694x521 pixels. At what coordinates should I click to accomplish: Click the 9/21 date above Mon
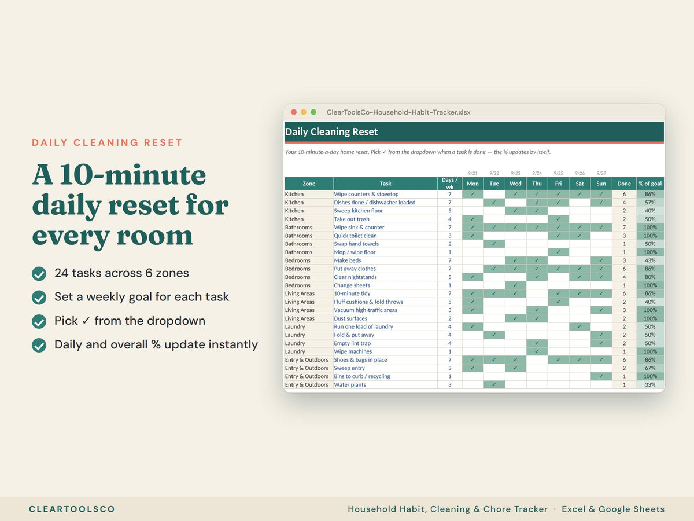(472, 173)
